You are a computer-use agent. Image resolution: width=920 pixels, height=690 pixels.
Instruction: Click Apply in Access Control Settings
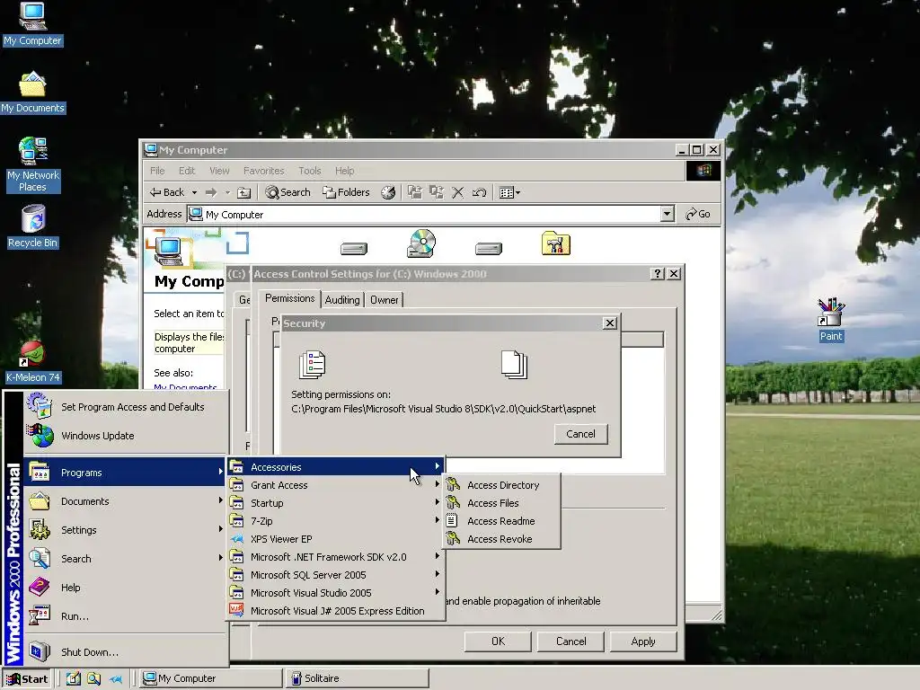[x=643, y=641]
